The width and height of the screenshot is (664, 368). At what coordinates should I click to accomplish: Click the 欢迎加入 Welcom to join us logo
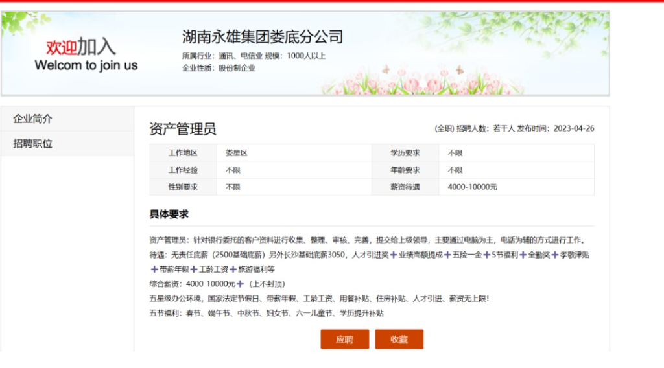[x=86, y=55]
